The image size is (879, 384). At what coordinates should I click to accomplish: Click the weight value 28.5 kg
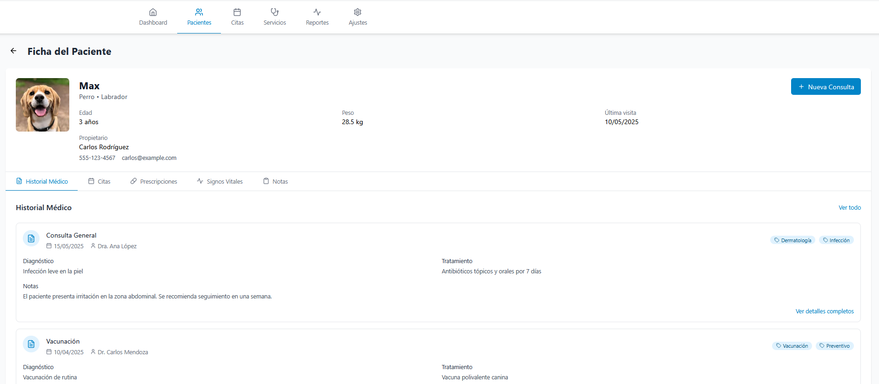[x=353, y=122]
